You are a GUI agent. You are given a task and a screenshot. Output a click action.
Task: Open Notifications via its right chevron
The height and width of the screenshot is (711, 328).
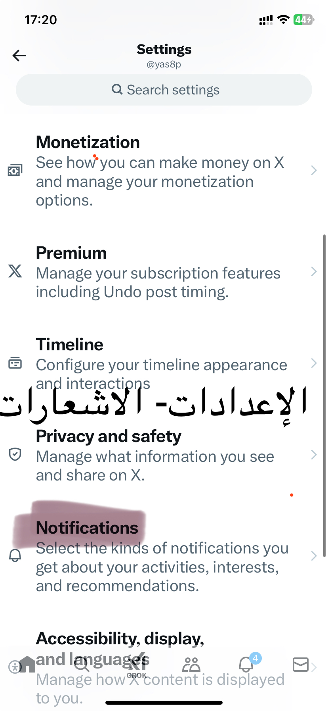click(314, 556)
